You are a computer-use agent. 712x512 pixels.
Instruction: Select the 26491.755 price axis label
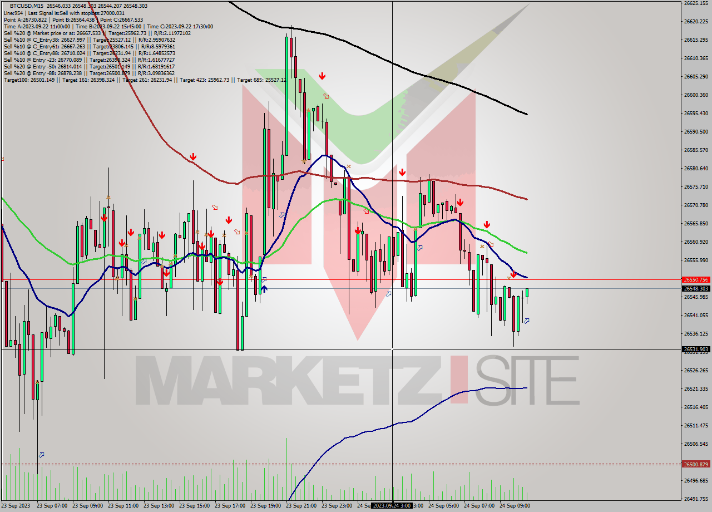point(695,499)
